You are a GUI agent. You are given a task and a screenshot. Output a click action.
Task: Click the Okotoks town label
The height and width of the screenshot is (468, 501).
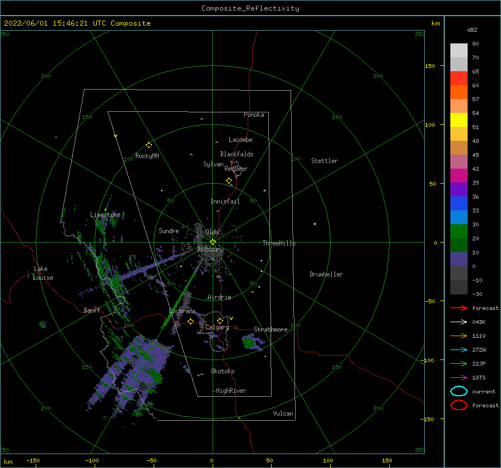223,371
